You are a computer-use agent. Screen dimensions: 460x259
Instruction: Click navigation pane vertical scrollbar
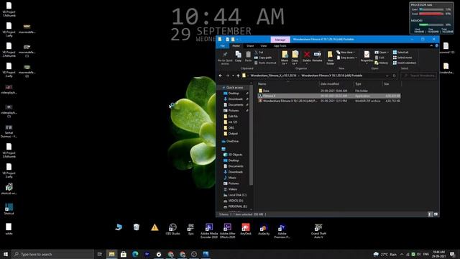pos(251,135)
